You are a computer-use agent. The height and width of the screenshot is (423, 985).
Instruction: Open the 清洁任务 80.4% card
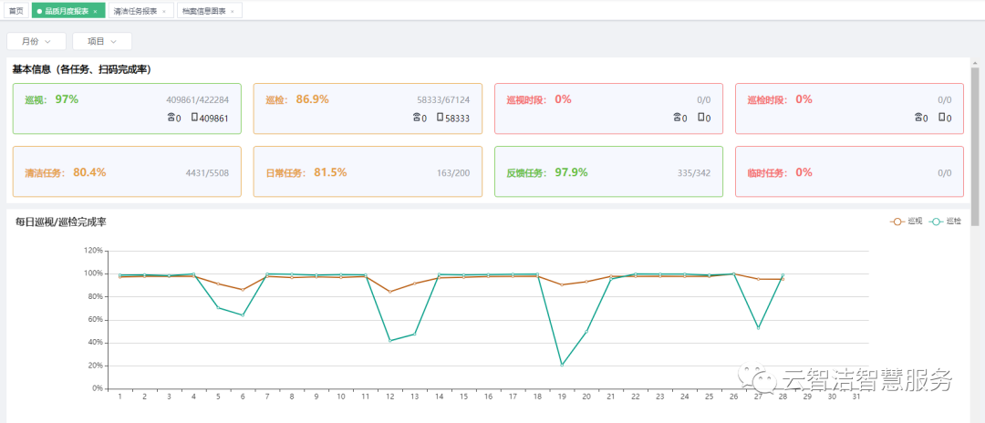tap(127, 172)
